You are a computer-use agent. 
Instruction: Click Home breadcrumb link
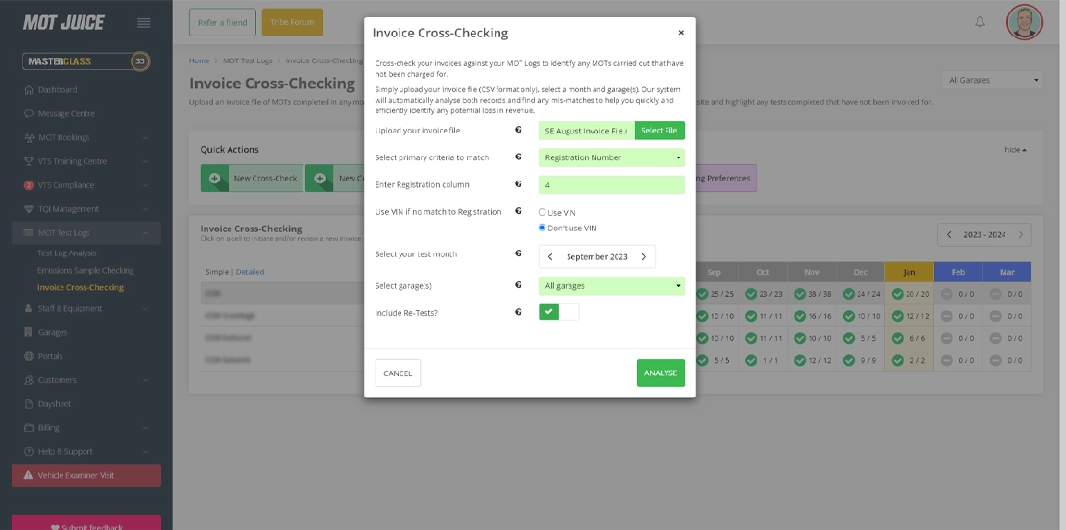coord(199,60)
